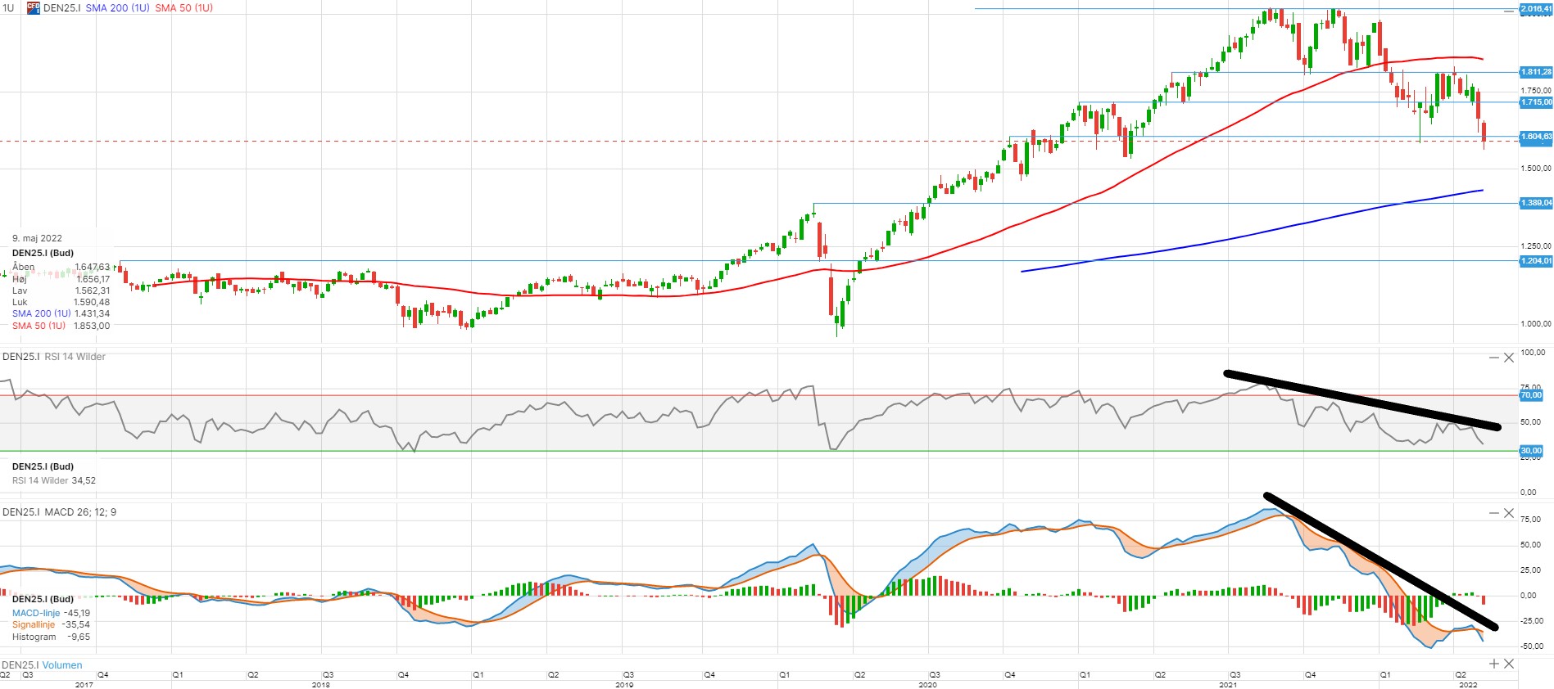Click the Høj value 1.656,17

click(x=93, y=279)
